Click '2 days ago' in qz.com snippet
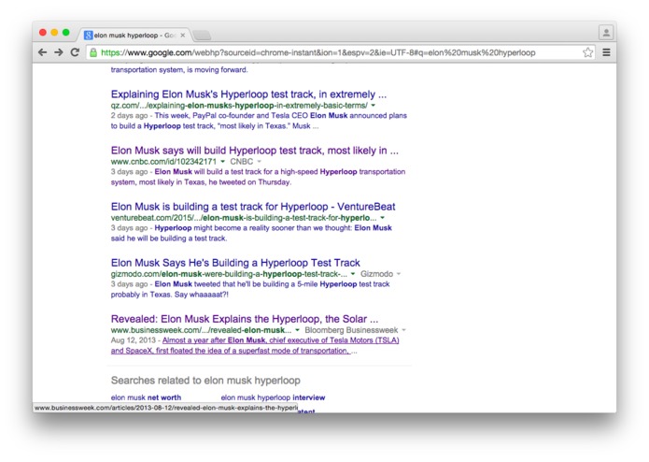Image resolution: width=649 pixels, height=462 pixels. click(x=129, y=116)
